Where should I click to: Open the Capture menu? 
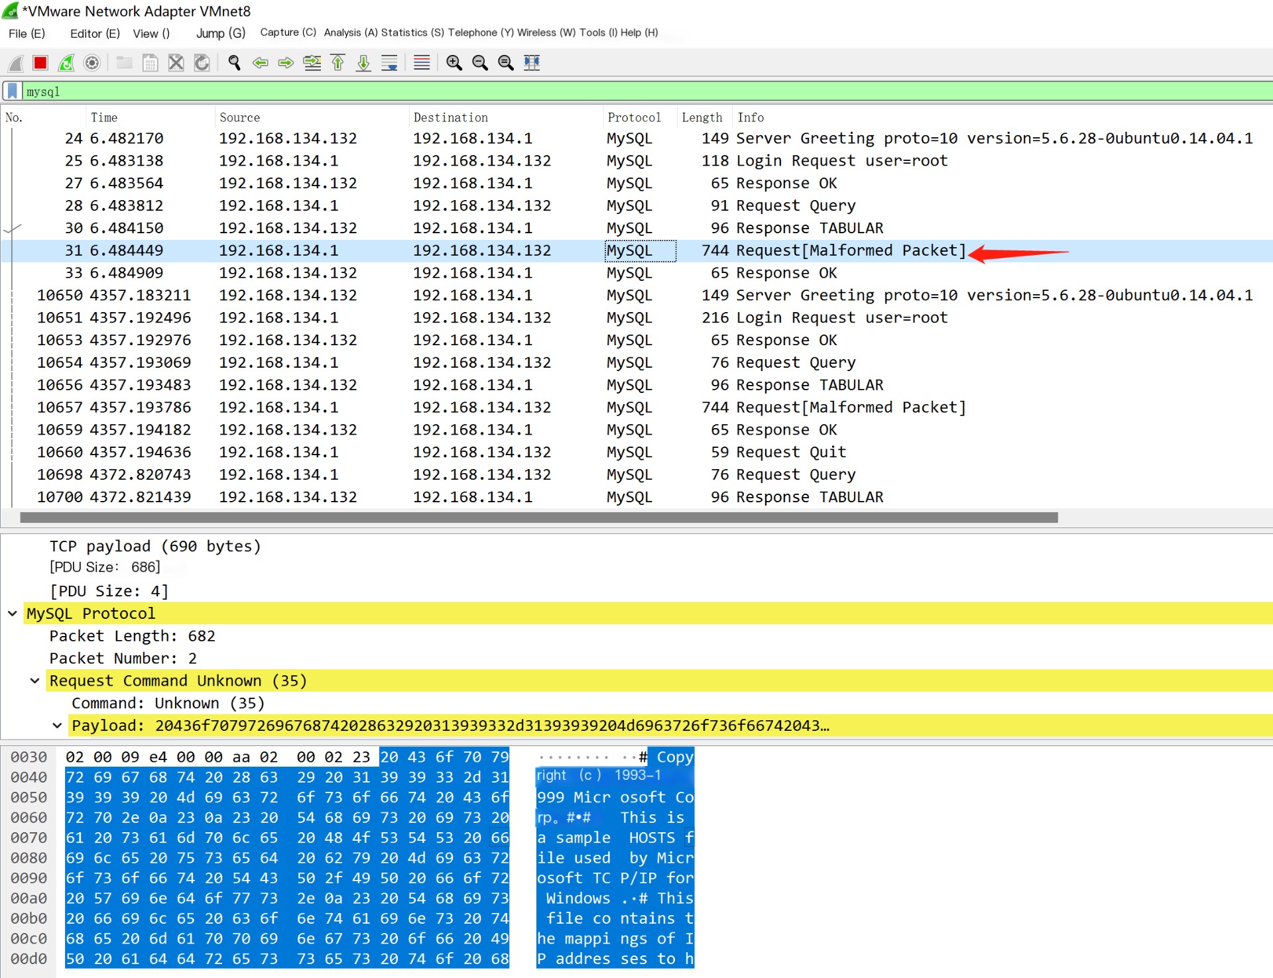coord(288,32)
